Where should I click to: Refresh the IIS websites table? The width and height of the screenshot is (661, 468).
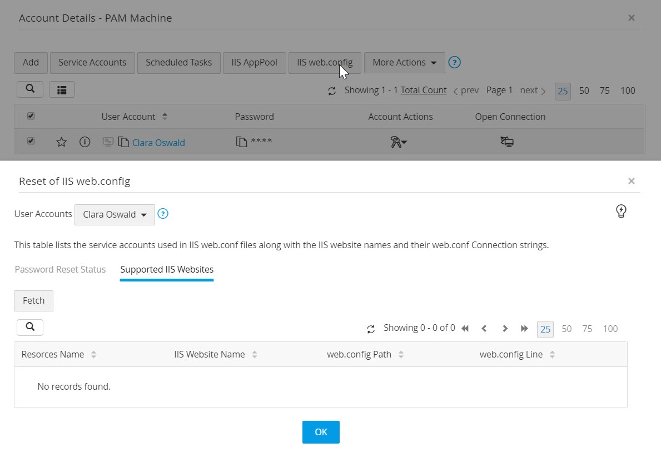point(371,329)
